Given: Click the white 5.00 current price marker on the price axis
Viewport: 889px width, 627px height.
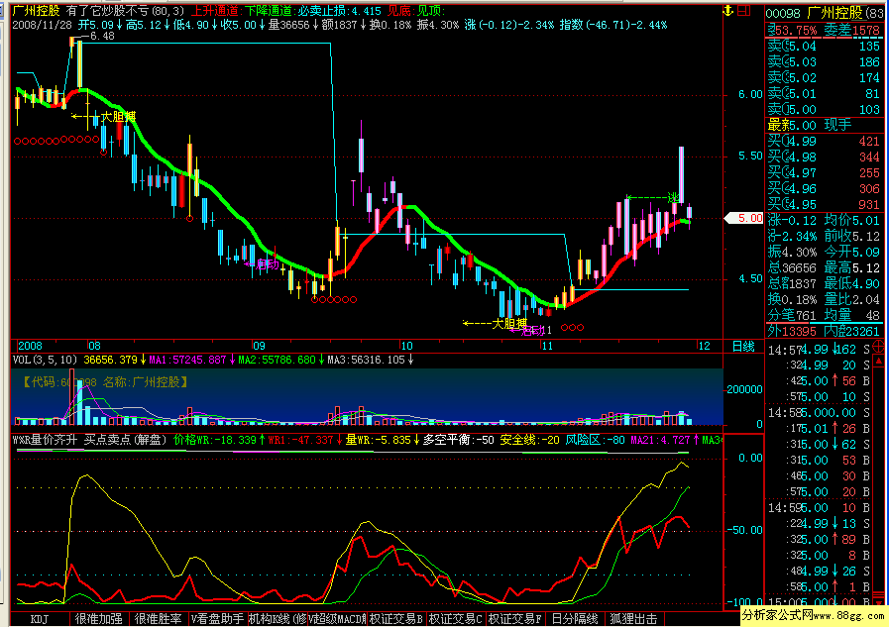Looking at the screenshot, I should coord(745,218).
